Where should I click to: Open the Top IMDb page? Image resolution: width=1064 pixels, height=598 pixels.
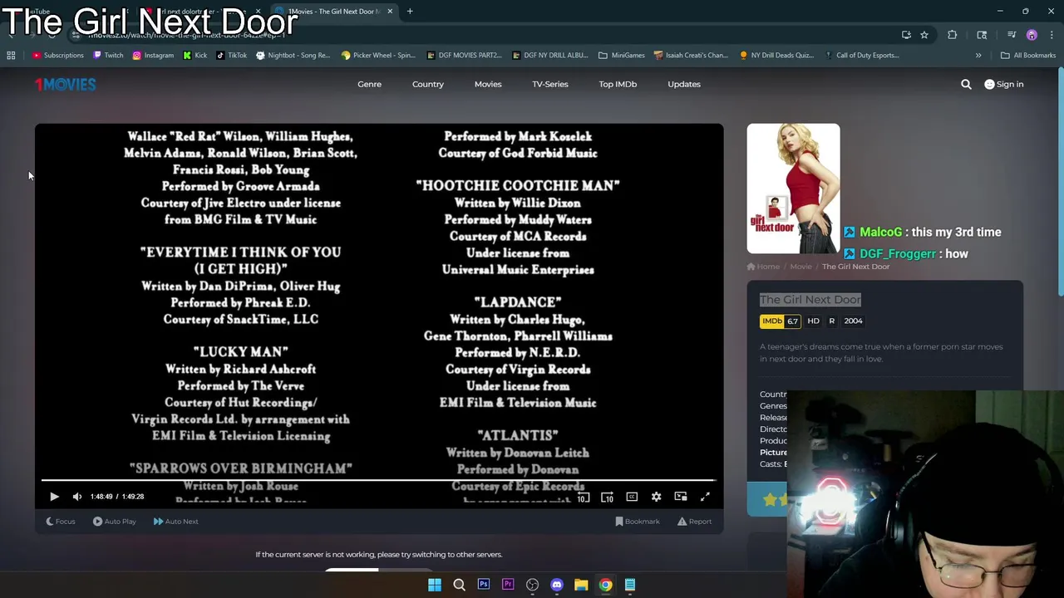tap(618, 84)
